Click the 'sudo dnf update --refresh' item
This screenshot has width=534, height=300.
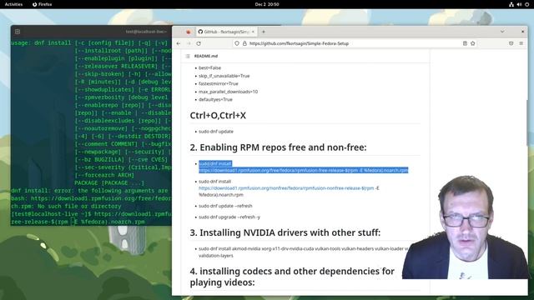[225, 206]
